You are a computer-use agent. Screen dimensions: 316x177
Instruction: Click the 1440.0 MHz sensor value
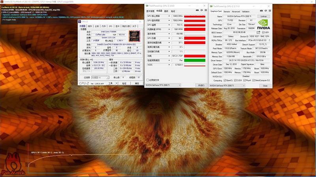pyautogui.click(x=177, y=16)
